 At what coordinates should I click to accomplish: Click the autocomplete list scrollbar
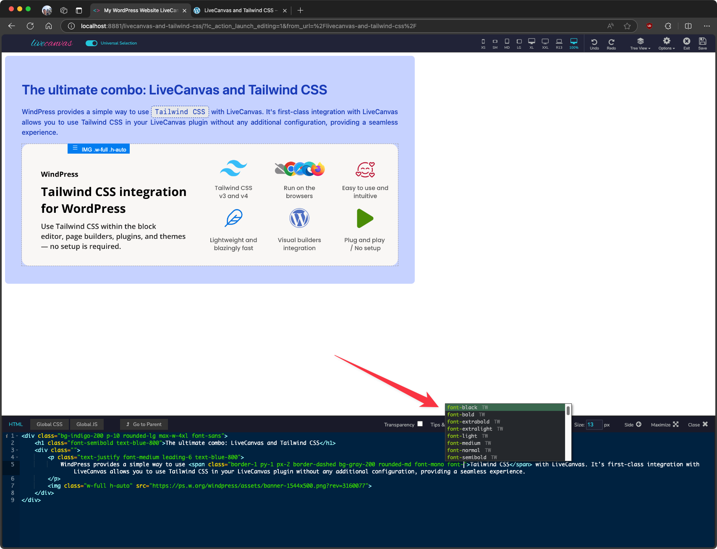(568, 410)
